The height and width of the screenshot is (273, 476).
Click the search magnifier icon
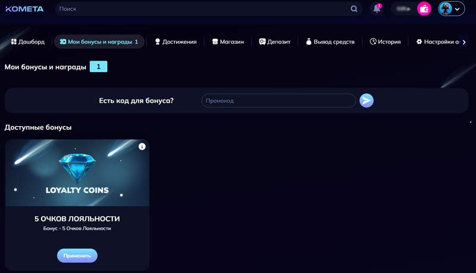[x=354, y=9]
